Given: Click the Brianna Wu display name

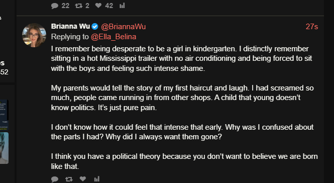Looking at the screenshot, I should 70,26.
